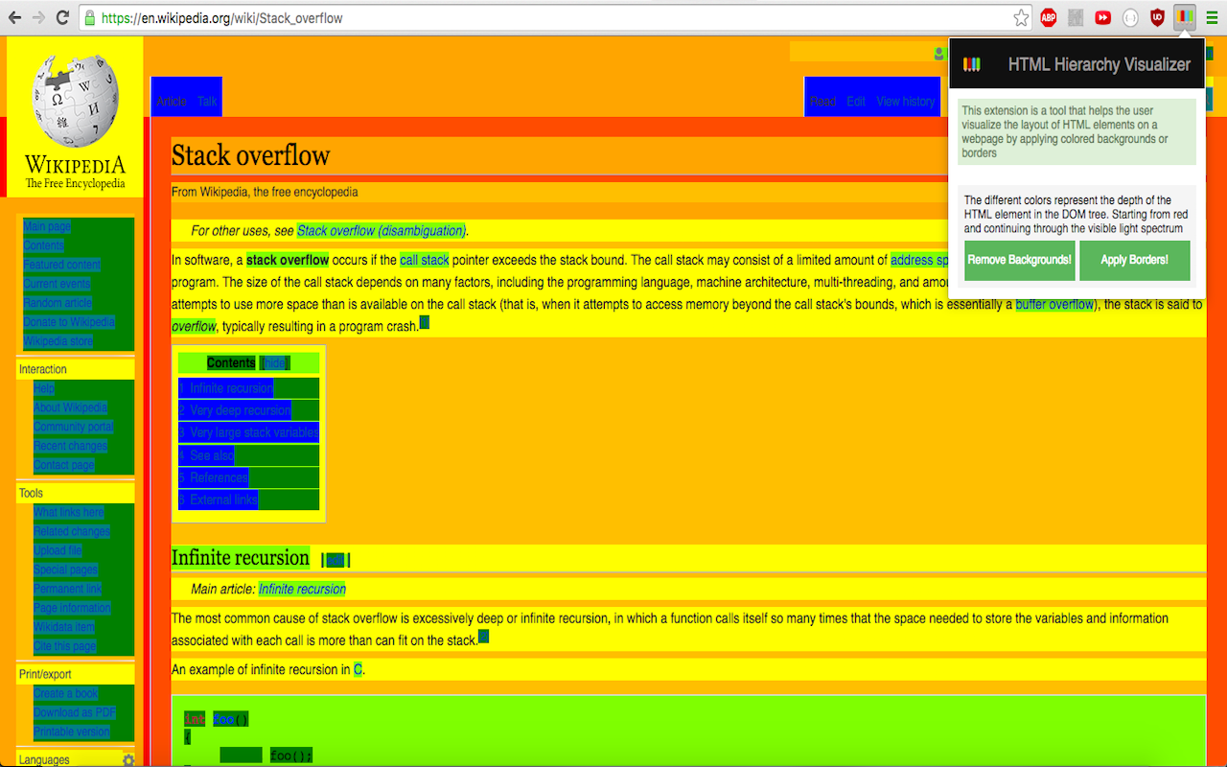Open 'Upload file' tool link
Viewport: 1227px width, 767px height.
(x=58, y=550)
